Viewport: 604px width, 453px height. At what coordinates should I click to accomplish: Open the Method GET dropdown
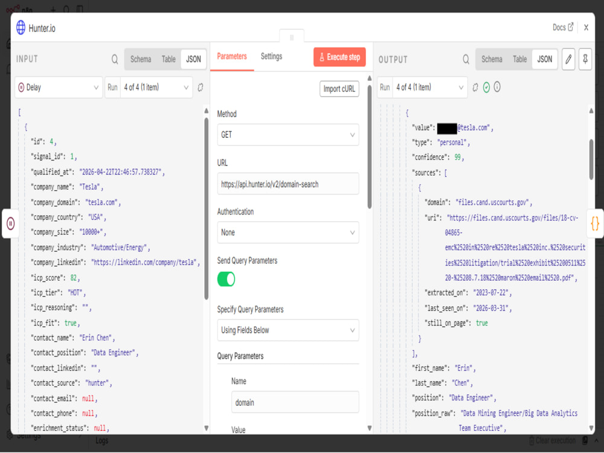click(x=288, y=135)
